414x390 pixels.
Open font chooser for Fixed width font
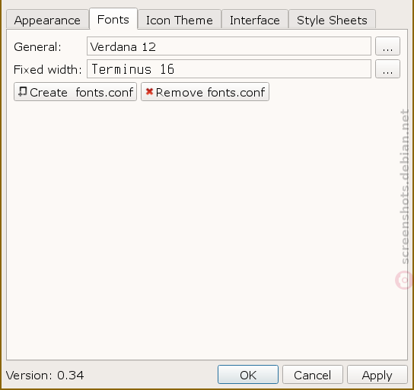387,69
